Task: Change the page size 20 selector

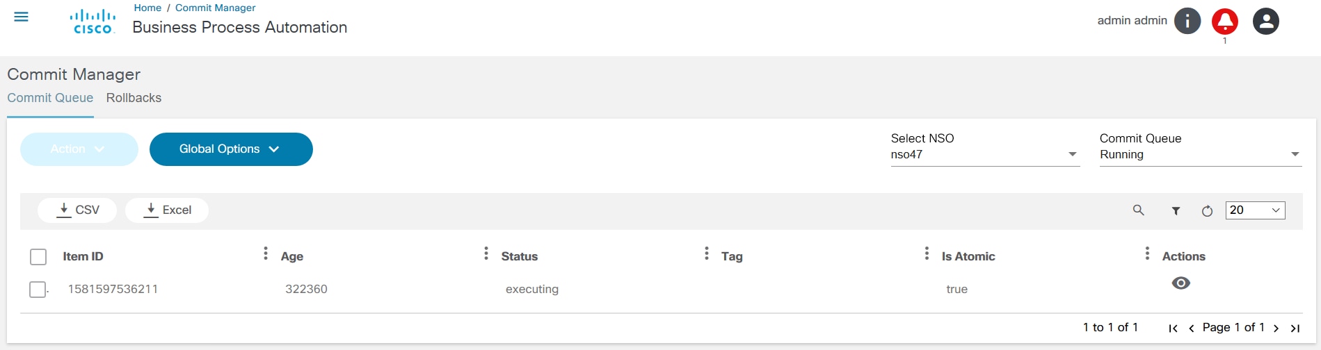Action: 1255,210
